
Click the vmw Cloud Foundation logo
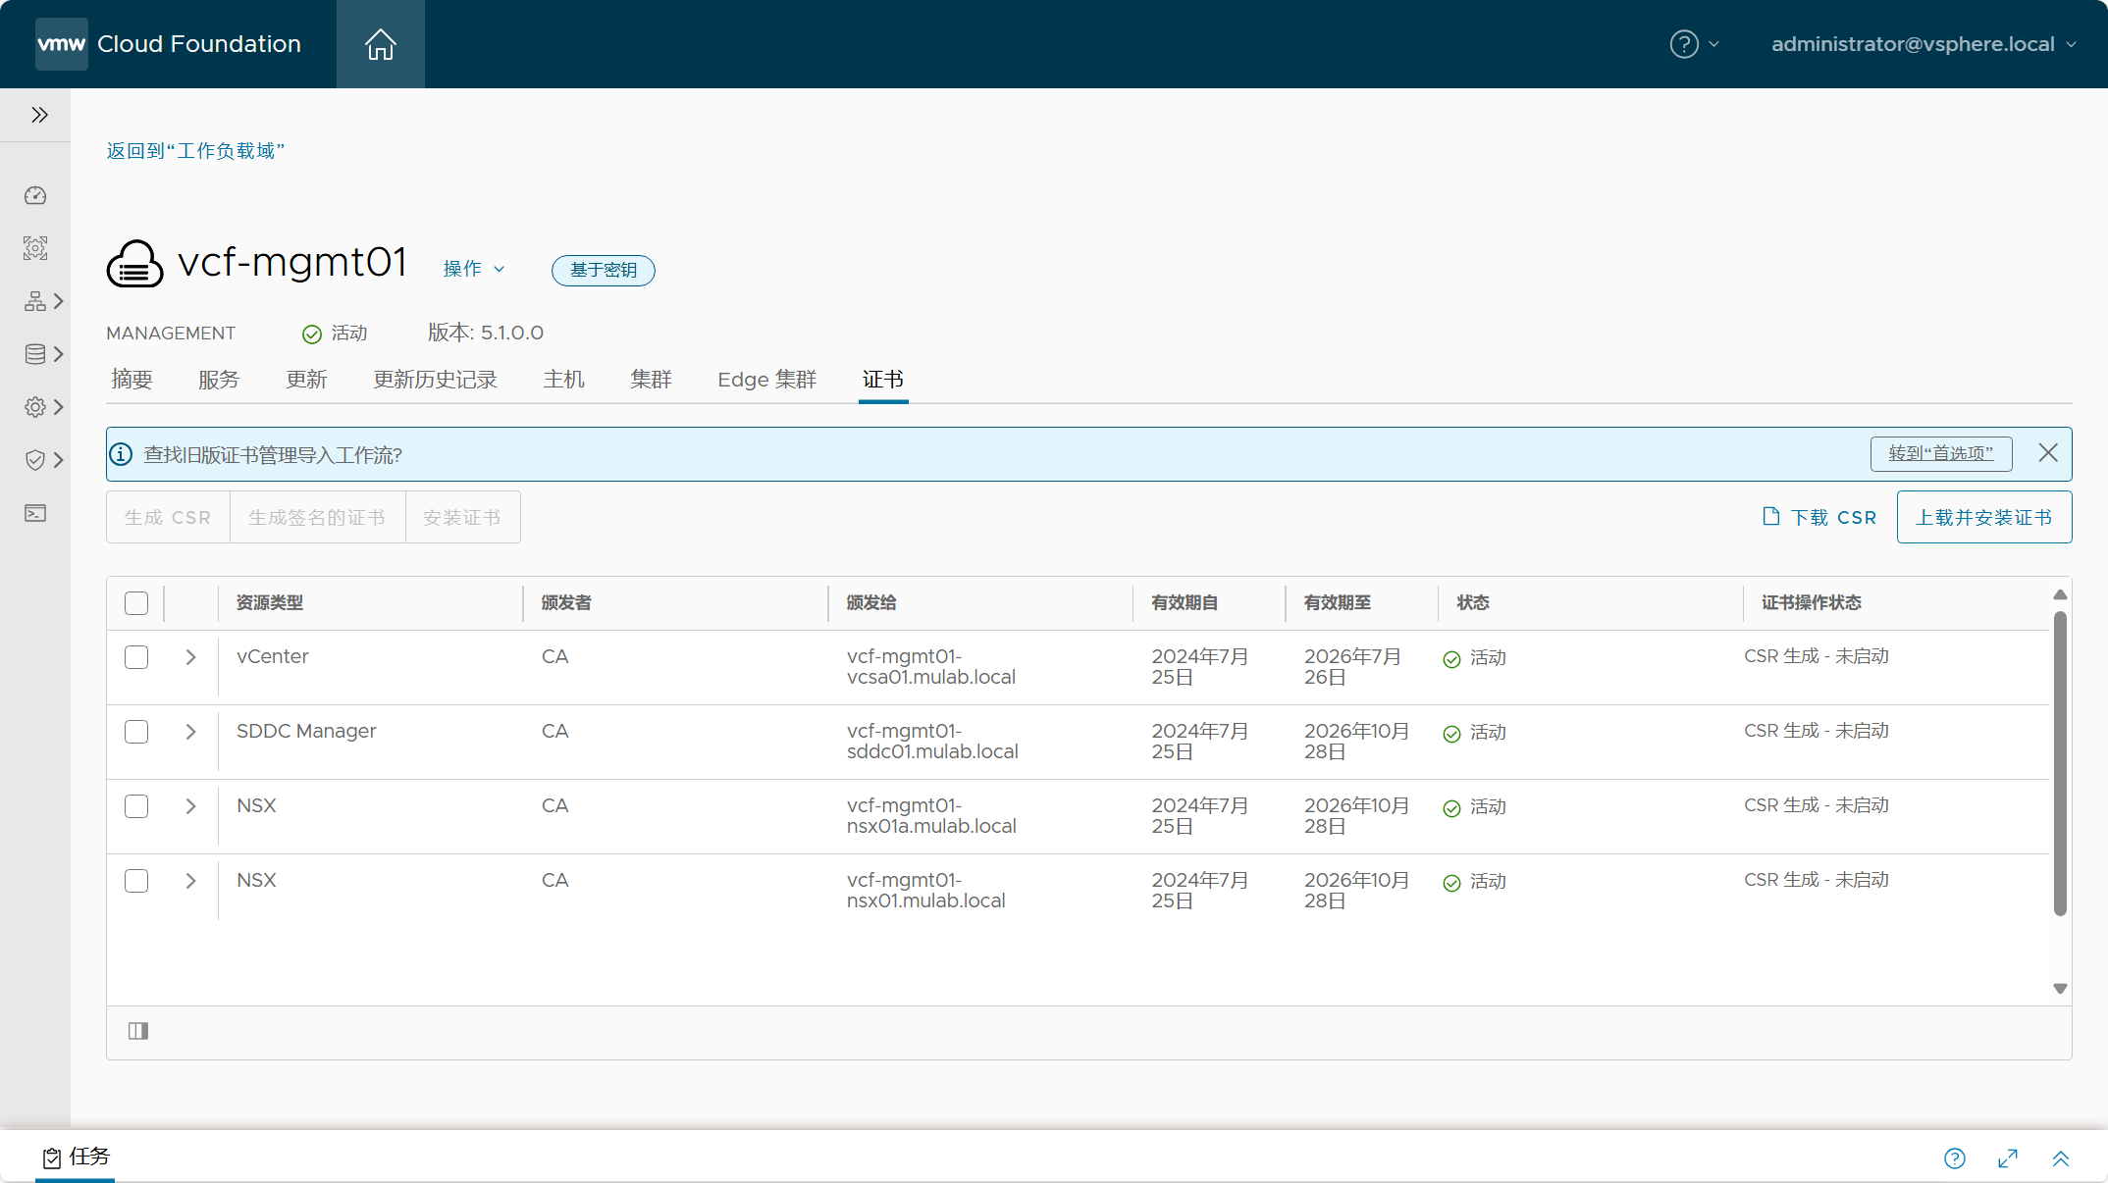tap(169, 44)
